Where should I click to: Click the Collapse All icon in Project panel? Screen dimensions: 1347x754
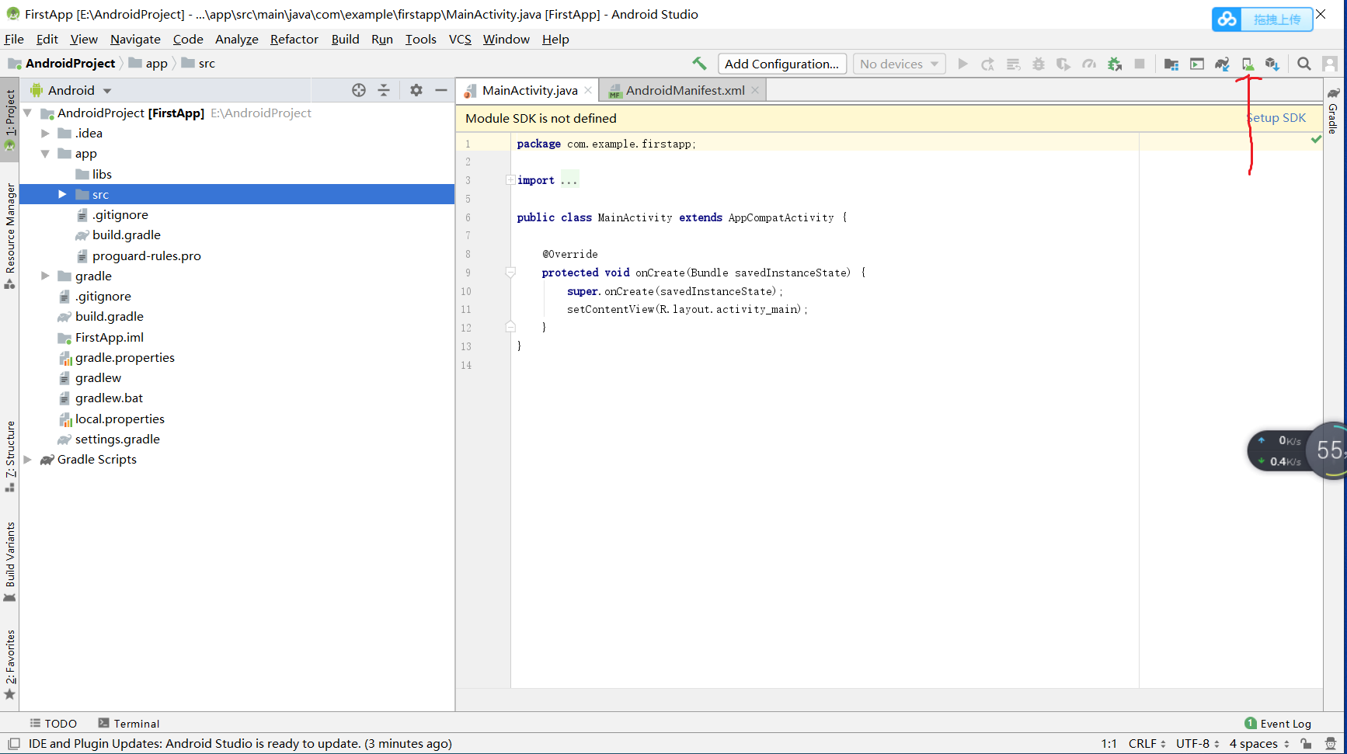pos(384,90)
